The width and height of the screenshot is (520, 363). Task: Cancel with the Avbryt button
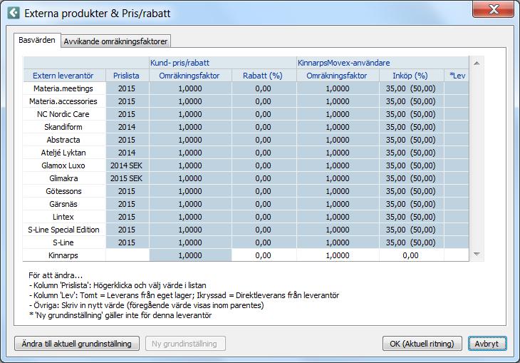(487, 344)
